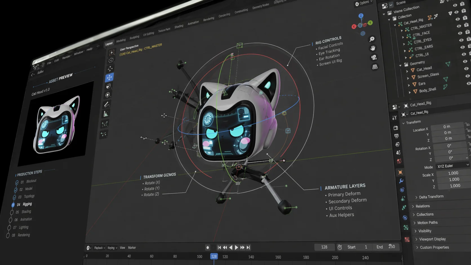Open the viewport Options dropdown
Viewport: 471px width, 265px height.
(x=364, y=3)
